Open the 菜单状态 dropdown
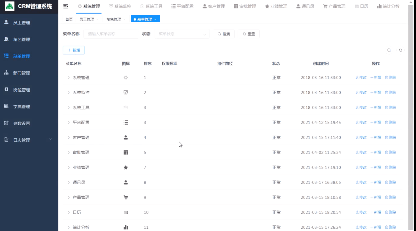 click(x=182, y=34)
